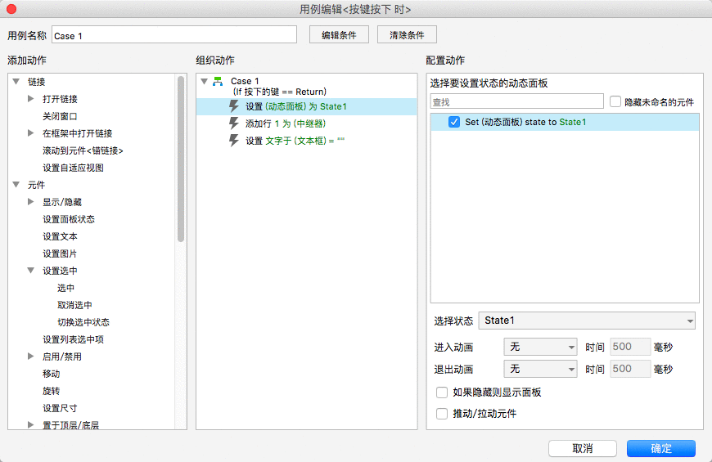Select 添加行 1 为 (中继器) action row
Screen dimensions: 712x462
307,123
